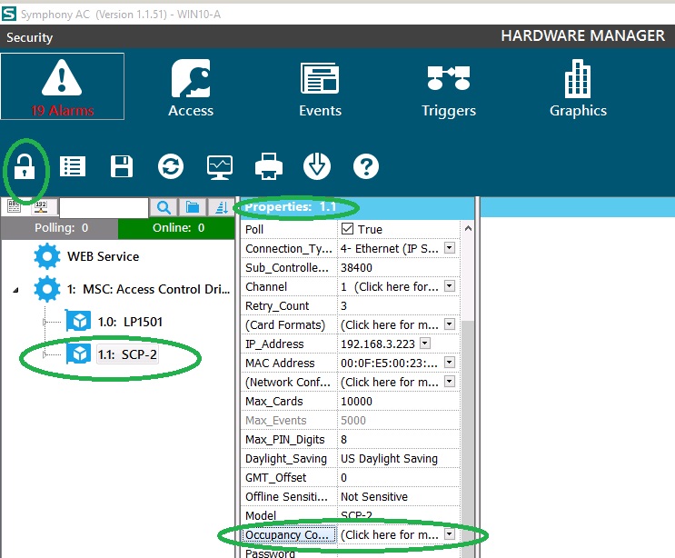The image size is (675, 558).
Task: Click the save floppy disk icon
Action: 122,166
